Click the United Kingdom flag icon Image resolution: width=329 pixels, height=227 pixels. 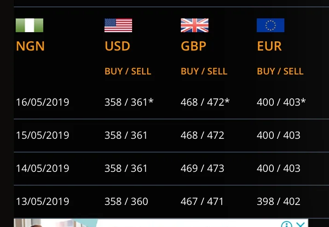tap(195, 25)
